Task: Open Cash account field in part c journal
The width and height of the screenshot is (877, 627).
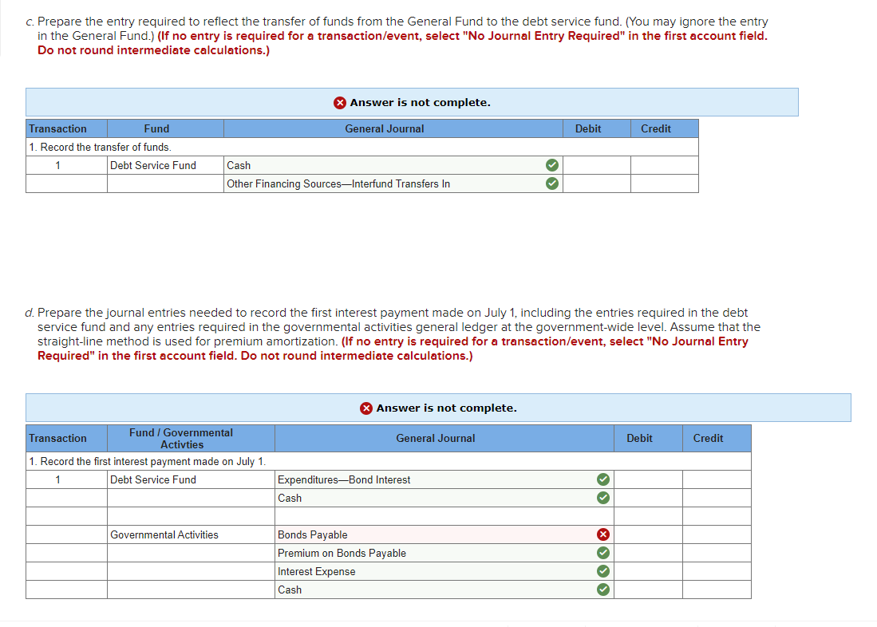Action: [393, 165]
